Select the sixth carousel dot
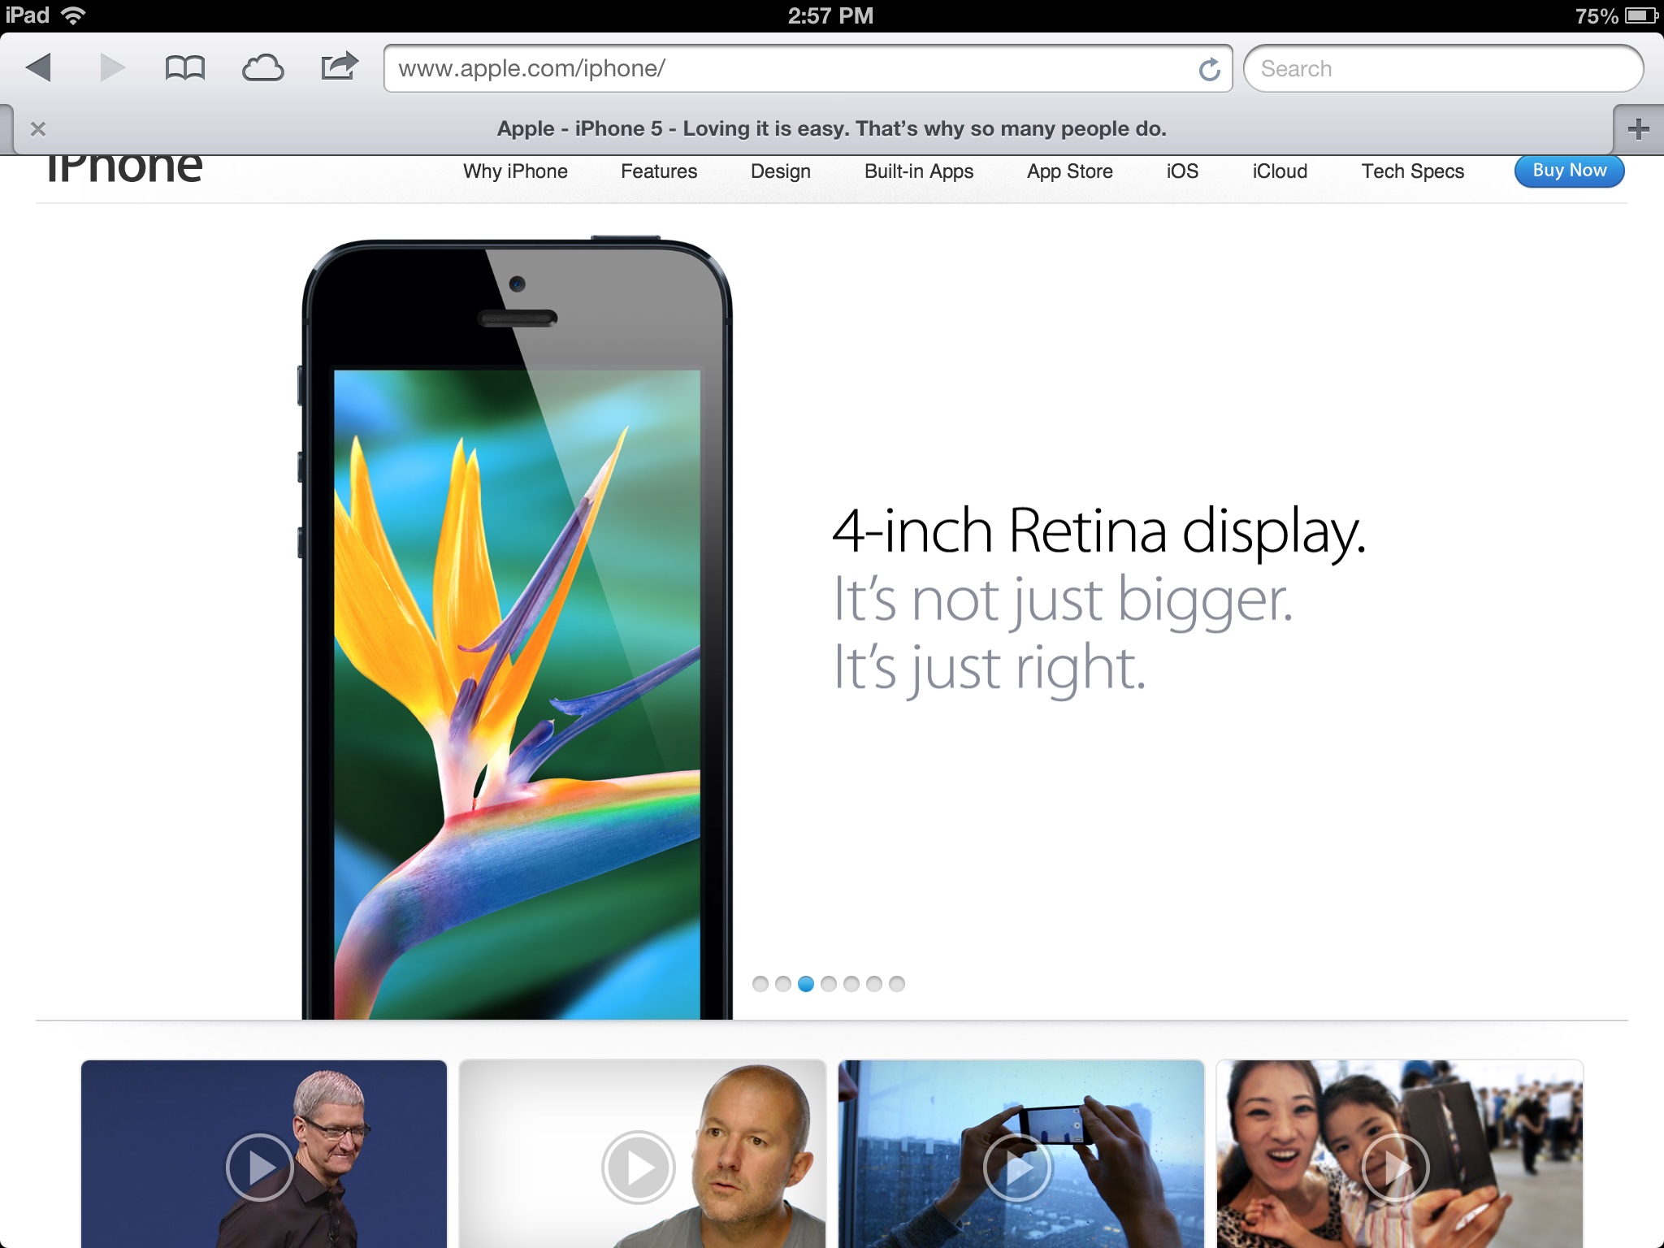 874,984
